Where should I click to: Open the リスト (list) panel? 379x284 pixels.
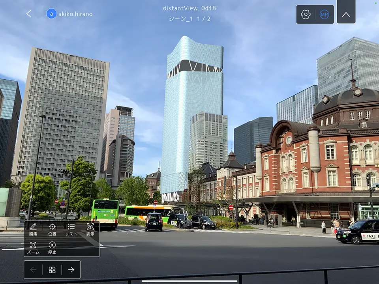pos(71,230)
